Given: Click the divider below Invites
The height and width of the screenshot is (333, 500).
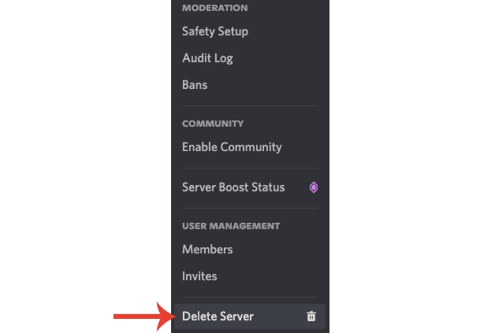Looking at the screenshot, I should coord(249,298).
